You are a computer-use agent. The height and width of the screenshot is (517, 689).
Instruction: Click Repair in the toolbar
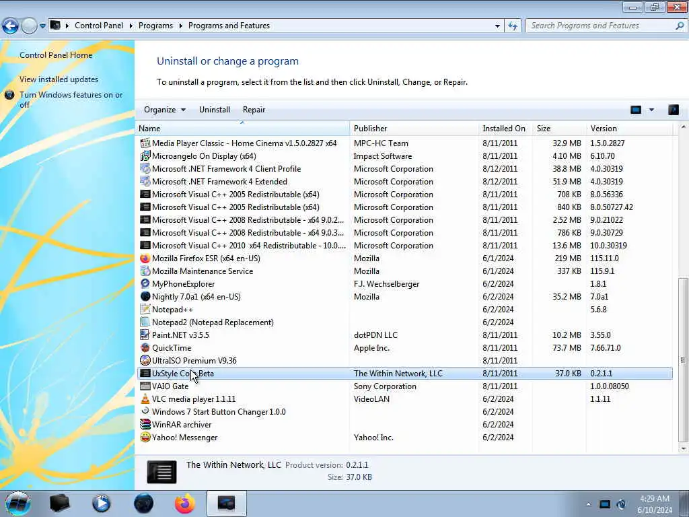(254, 110)
